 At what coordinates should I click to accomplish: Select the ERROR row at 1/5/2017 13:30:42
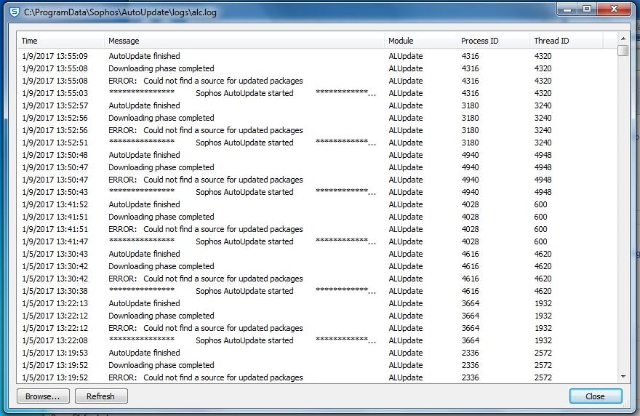317,279
